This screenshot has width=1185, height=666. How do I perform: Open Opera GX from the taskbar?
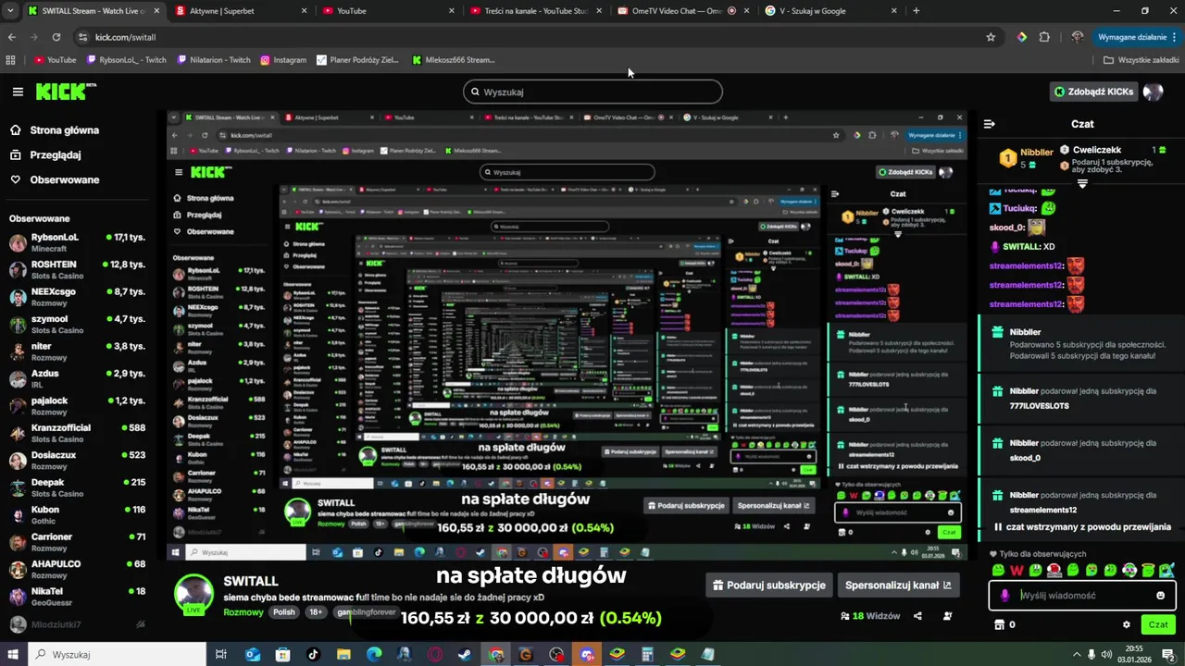click(x=434, y=655)
